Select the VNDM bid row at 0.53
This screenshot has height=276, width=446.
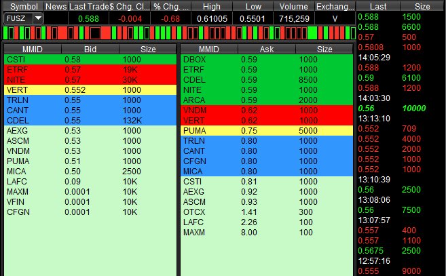[90, 151]
